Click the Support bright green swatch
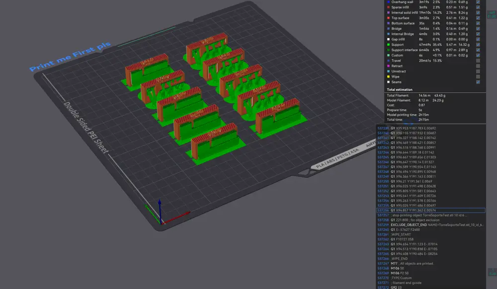Viewport: 497px width, 289px height. 388,45
